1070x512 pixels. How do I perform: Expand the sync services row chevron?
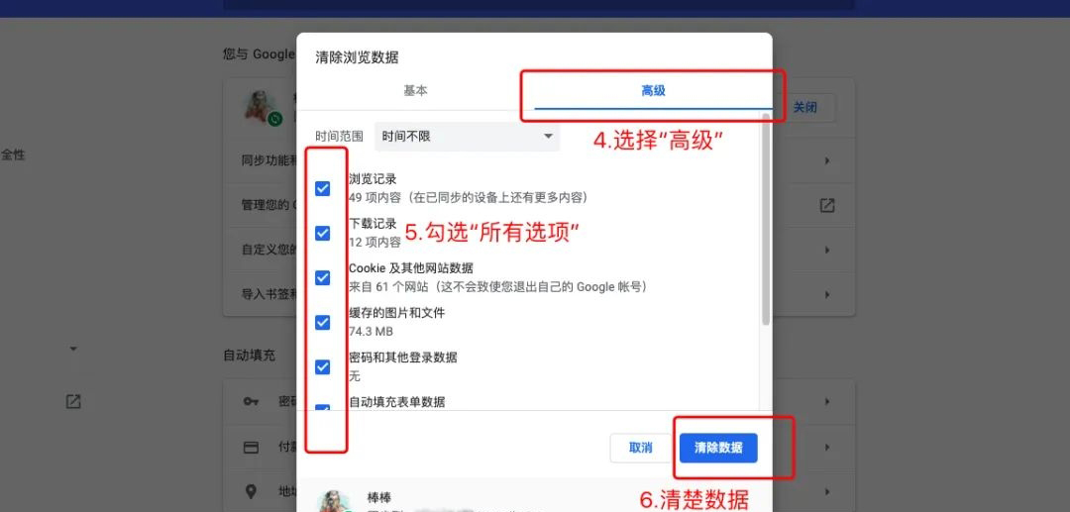pos(827,160)
